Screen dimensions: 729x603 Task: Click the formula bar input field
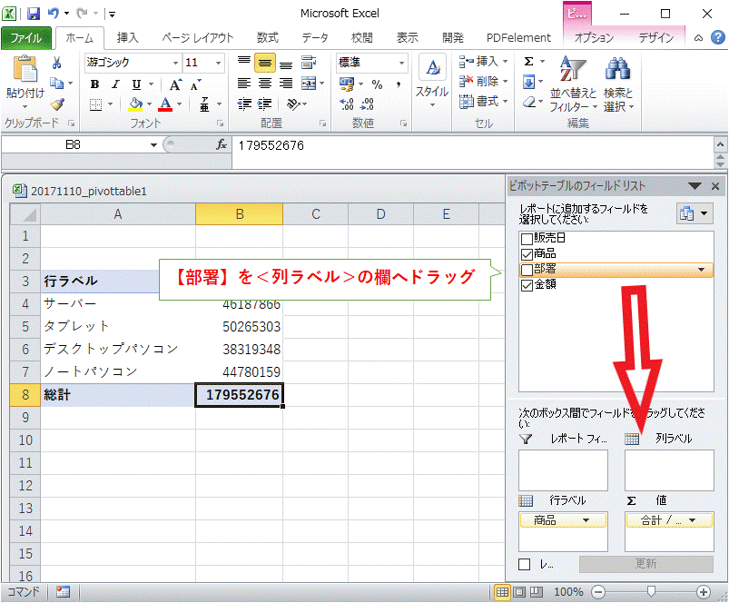472,145
